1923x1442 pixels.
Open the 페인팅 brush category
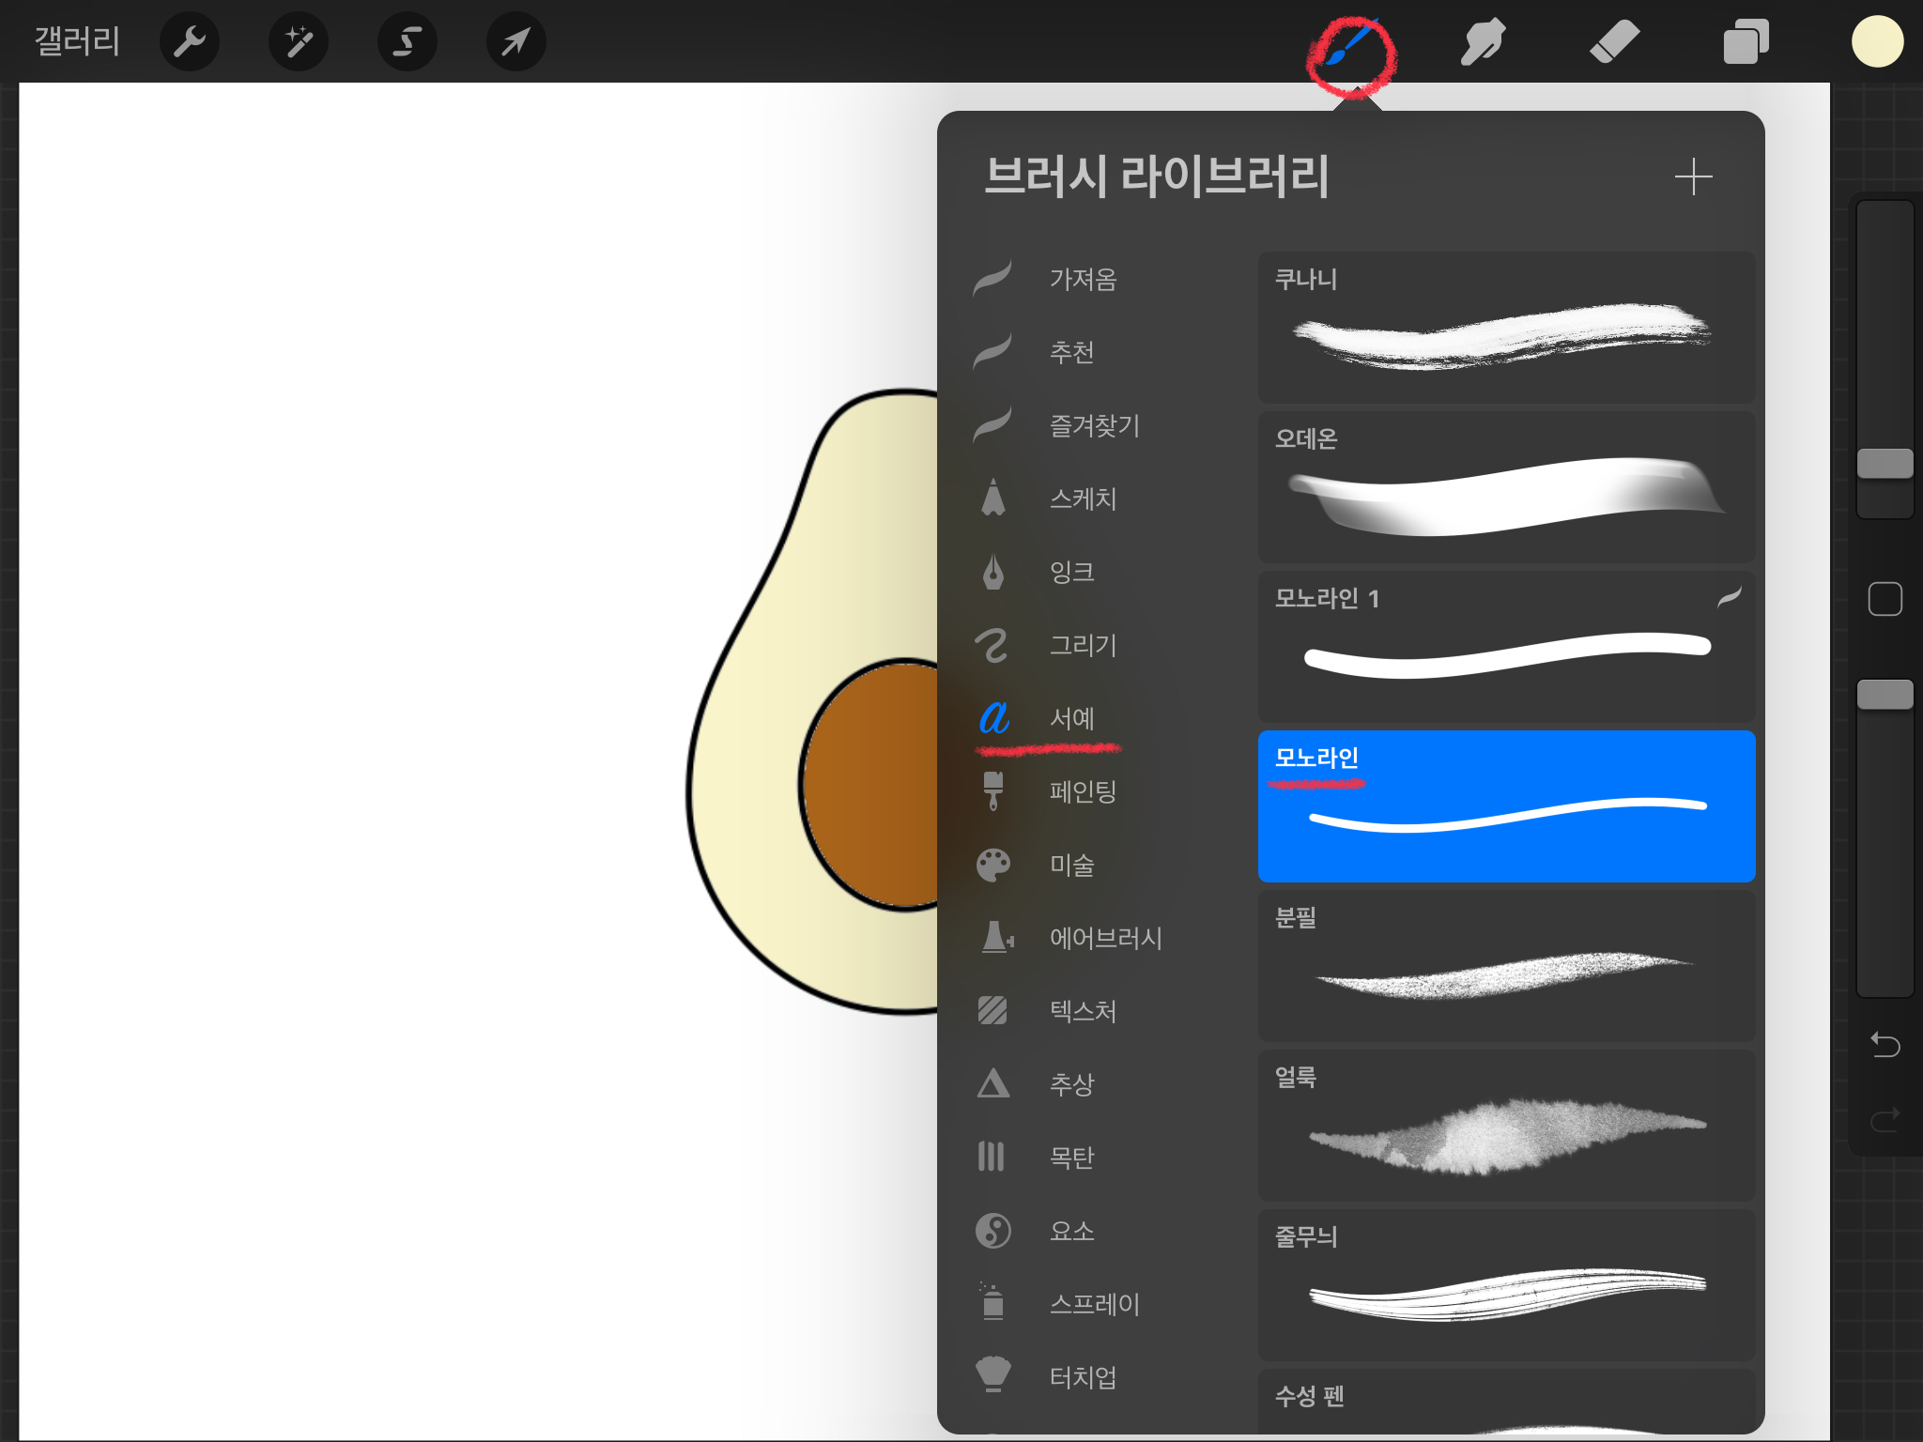(x=1082, y=791)
